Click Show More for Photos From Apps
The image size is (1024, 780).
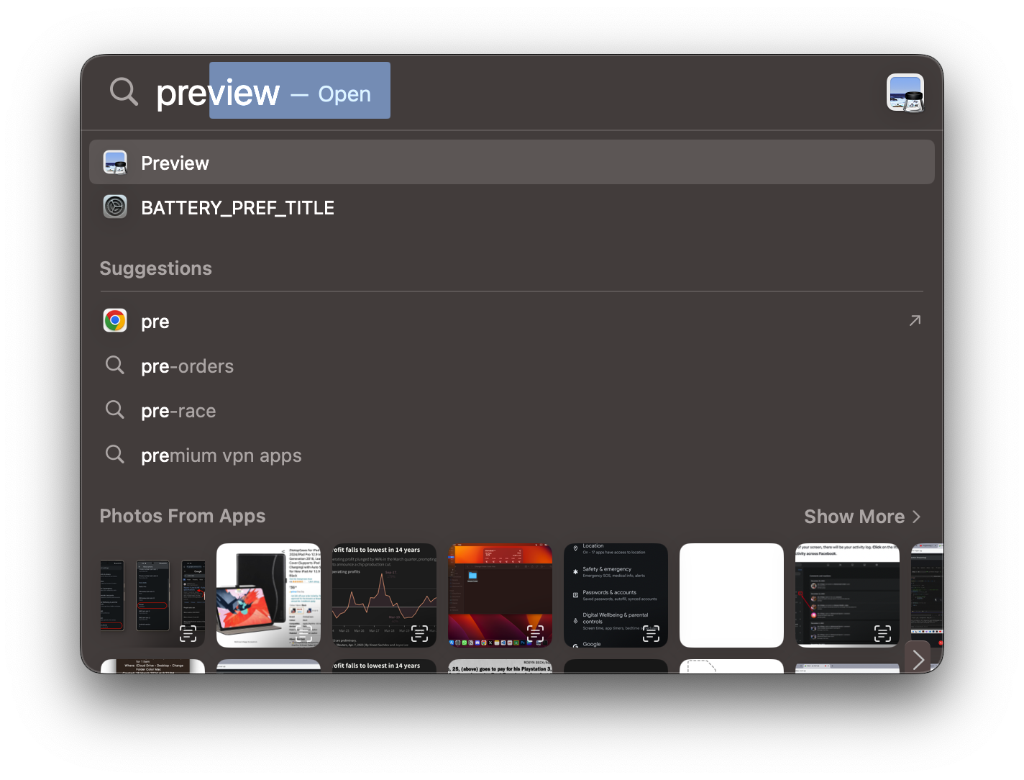pyautogui.click(x=862, y=517)
